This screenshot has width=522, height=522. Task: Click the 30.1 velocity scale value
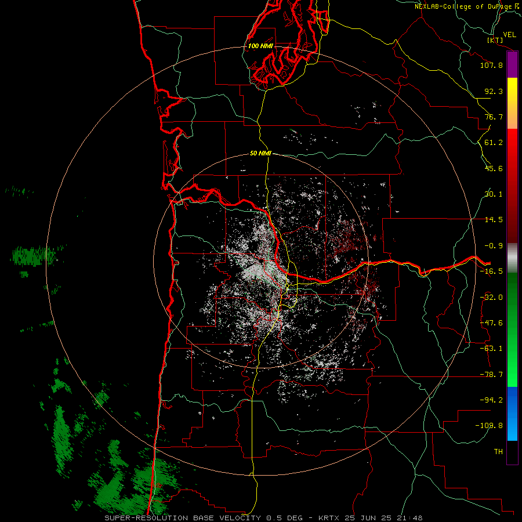494,194
